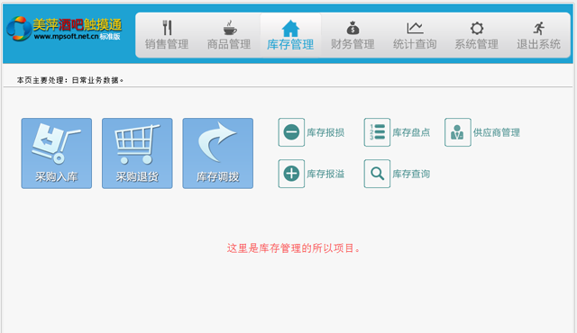Click the running man exit icon

click(x=539, y=28)
